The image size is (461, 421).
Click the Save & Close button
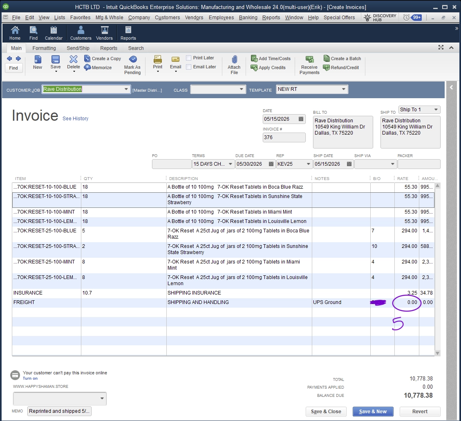(326, 412)
